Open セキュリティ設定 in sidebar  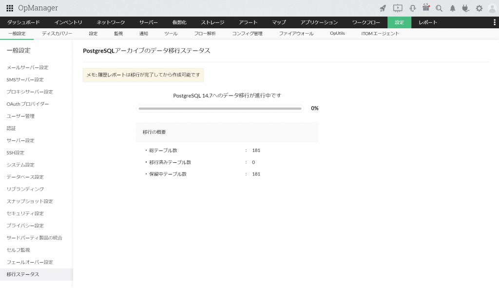(25, 213)
